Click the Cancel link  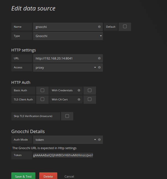[x=69, y=177]
